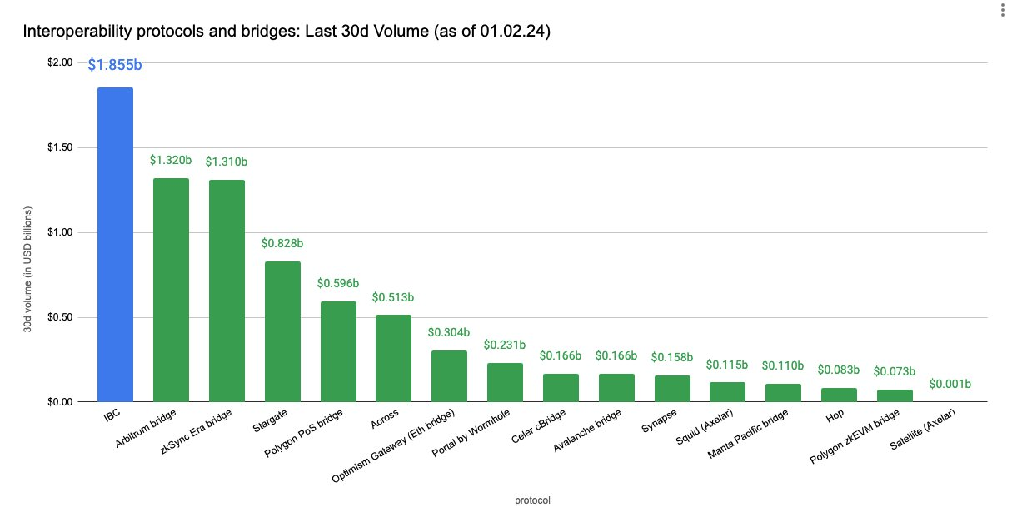Viewport: 1012px width, 517px height.
Task: Click the $0.083b data label
Action: [x=839, y=370]
